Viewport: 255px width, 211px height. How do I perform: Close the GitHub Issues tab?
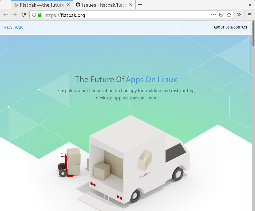click(131, 5)
